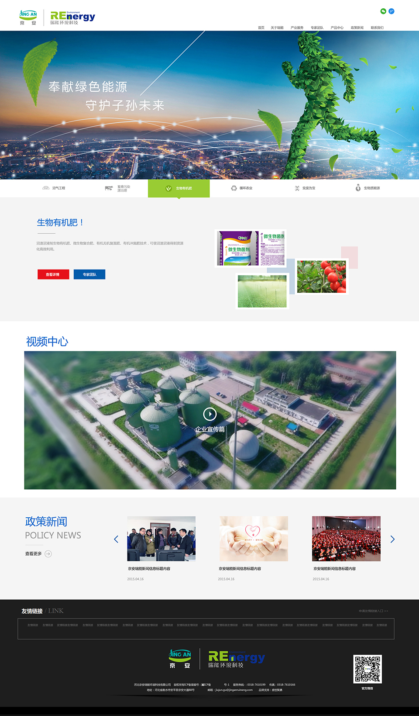Open 关于瑞能 in the top menu
419x716 pixels.
[x=277, y=28]
